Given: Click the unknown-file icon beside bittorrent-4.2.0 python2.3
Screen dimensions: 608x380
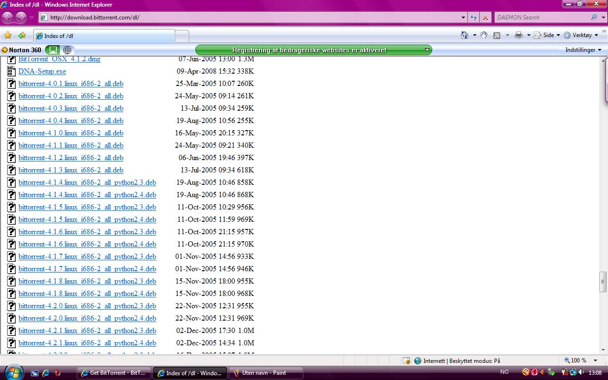Looking at the screenshot, I should coord(11,306).
